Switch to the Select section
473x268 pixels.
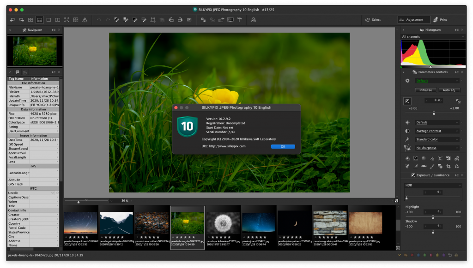coord(373,20)
